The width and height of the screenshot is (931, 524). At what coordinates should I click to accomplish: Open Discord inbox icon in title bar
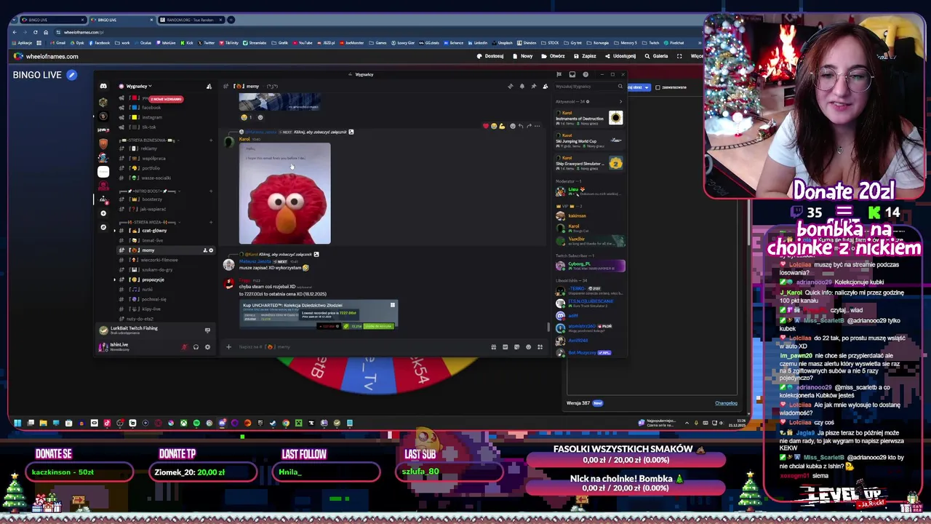coord(572,74)
